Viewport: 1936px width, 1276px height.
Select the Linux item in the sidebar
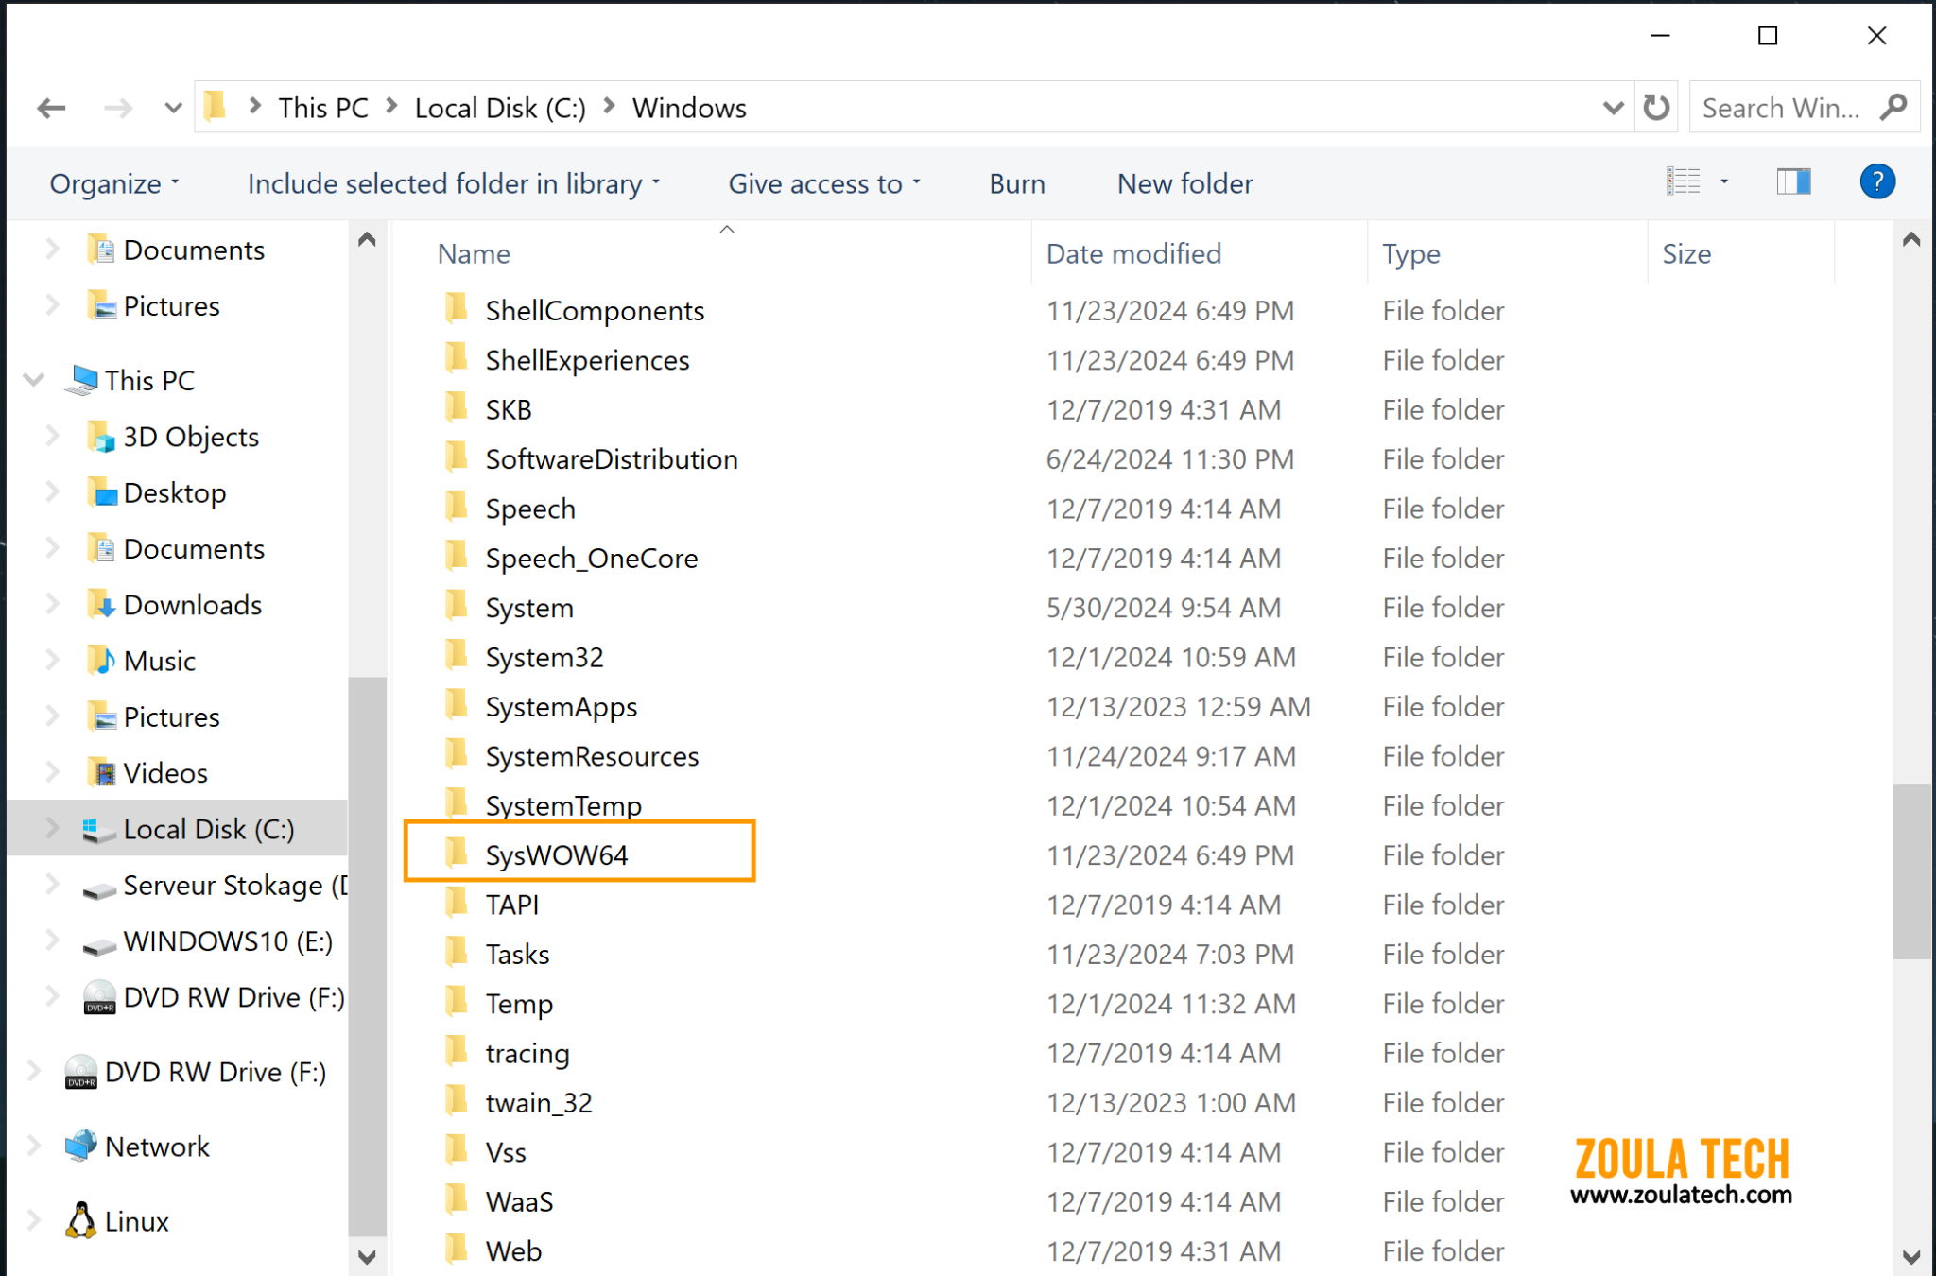138,1220
